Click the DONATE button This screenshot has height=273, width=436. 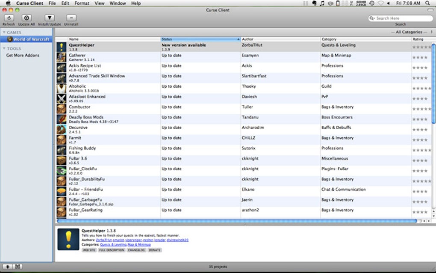(x=154, y=250)
